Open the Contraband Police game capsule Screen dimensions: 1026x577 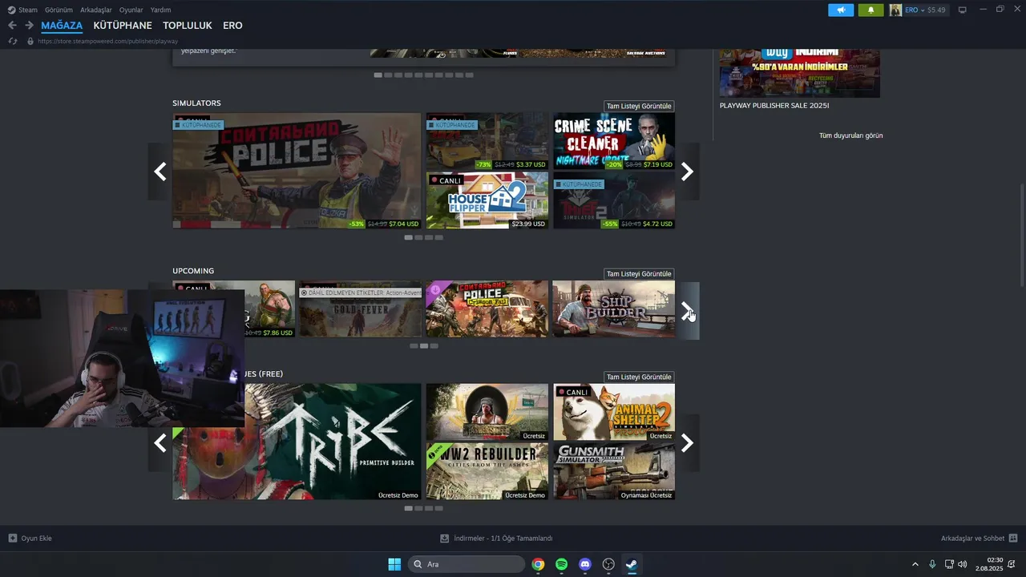[297, 171]
